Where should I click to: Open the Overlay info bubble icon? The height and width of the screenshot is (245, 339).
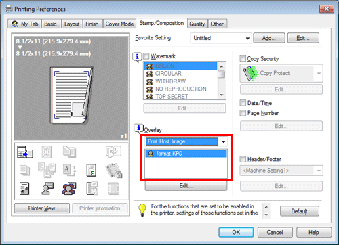(x=138, y=129)
